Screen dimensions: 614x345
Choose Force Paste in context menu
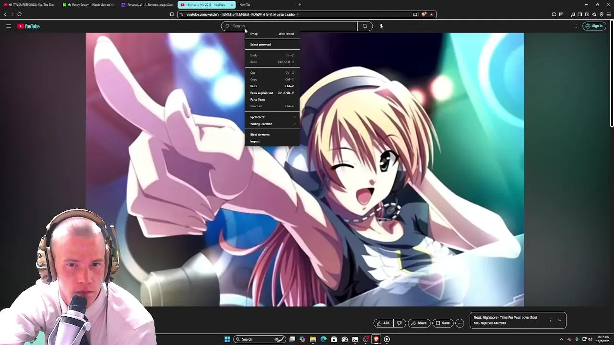(x=272, y=100)
